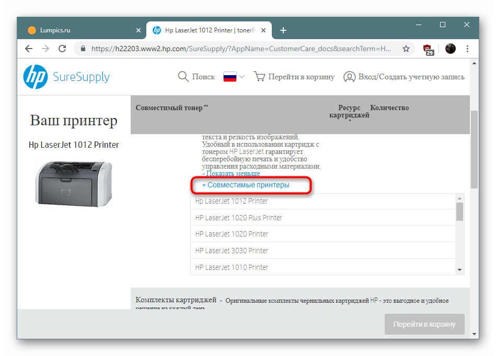Click the page scrollbar down arrow

474,334
